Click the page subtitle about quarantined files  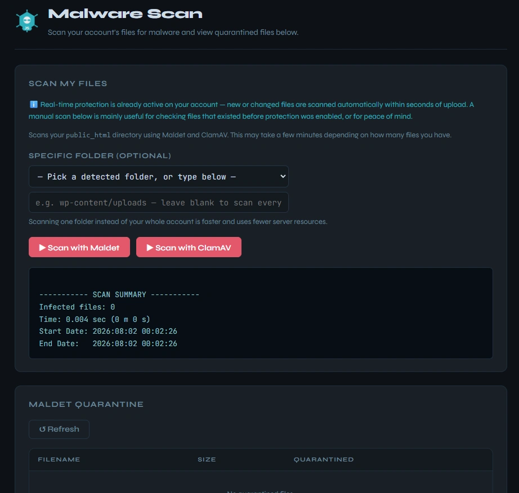click(x=173, y=33)
